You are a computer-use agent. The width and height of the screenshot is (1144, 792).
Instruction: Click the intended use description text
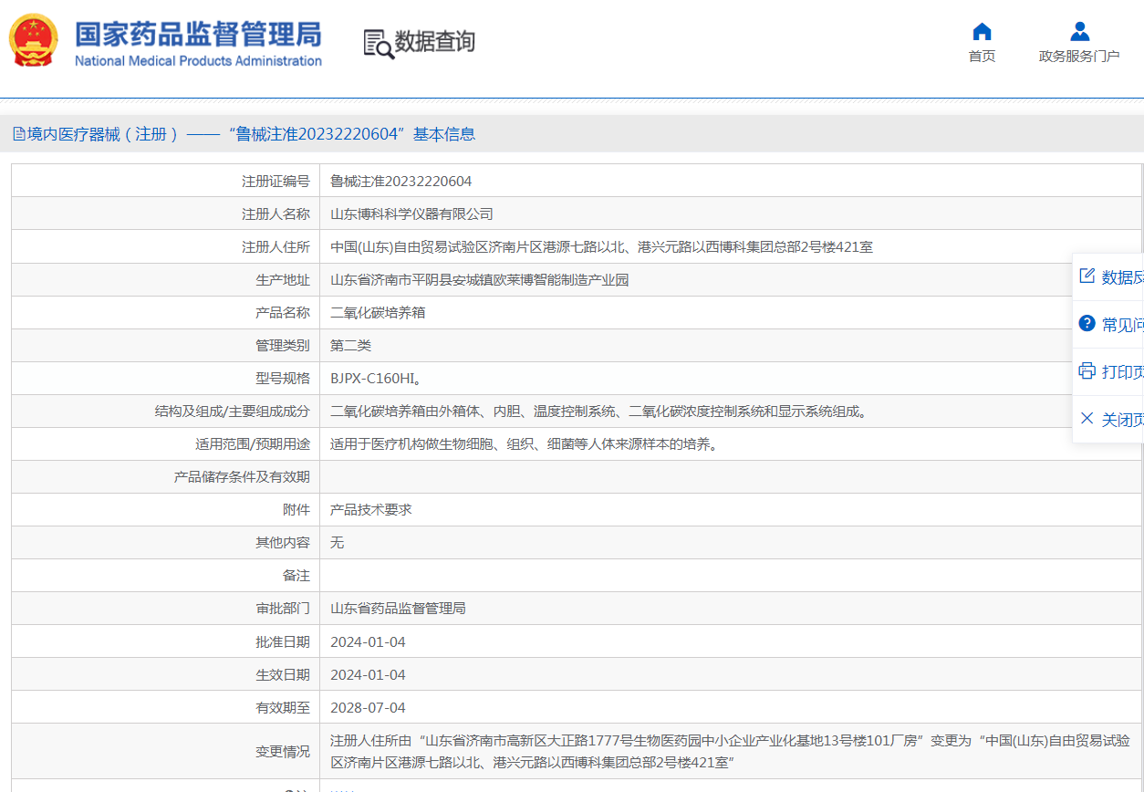click(524, 444)
